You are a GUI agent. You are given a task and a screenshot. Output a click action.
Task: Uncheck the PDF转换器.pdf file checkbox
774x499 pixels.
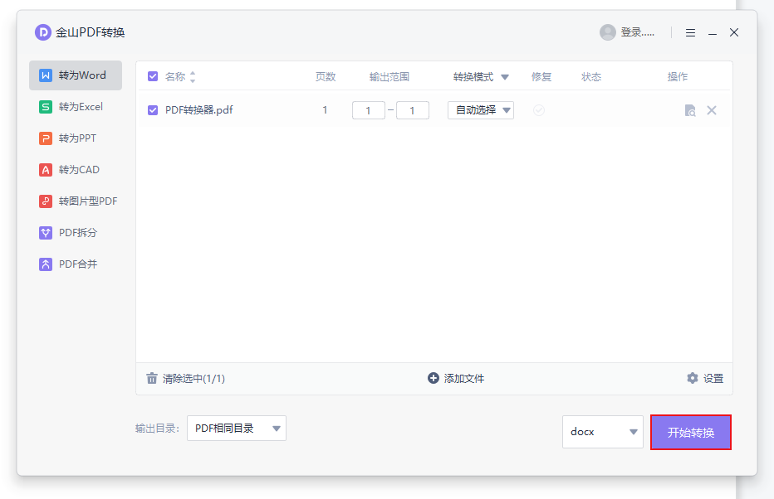[153, 110]
